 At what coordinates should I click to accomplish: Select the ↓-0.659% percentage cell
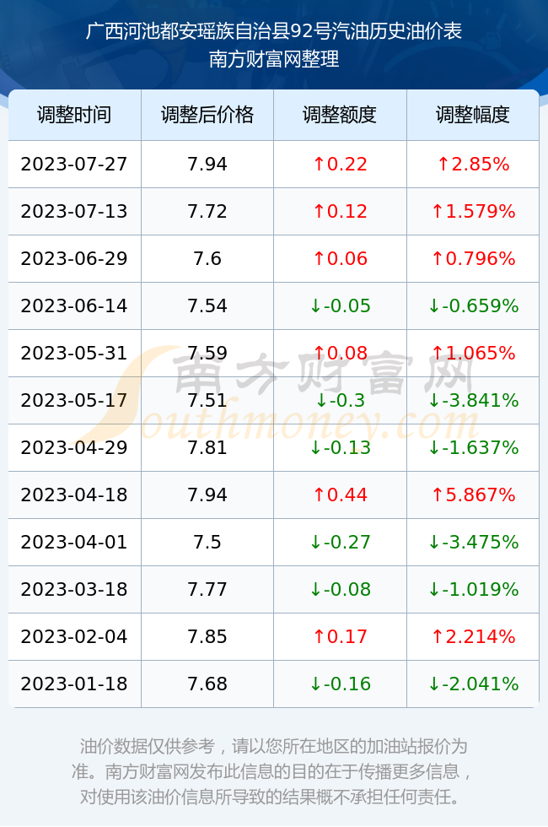[473, 305]
